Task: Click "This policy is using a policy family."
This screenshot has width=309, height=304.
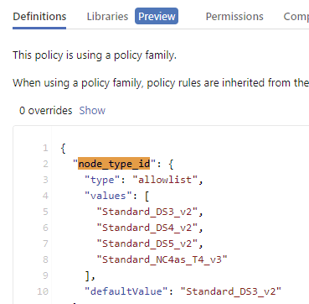Action: [x=95, y=55]
